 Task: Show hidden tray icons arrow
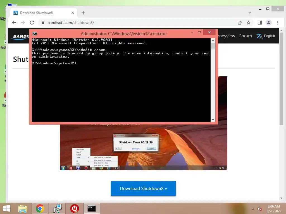point(253,209)
